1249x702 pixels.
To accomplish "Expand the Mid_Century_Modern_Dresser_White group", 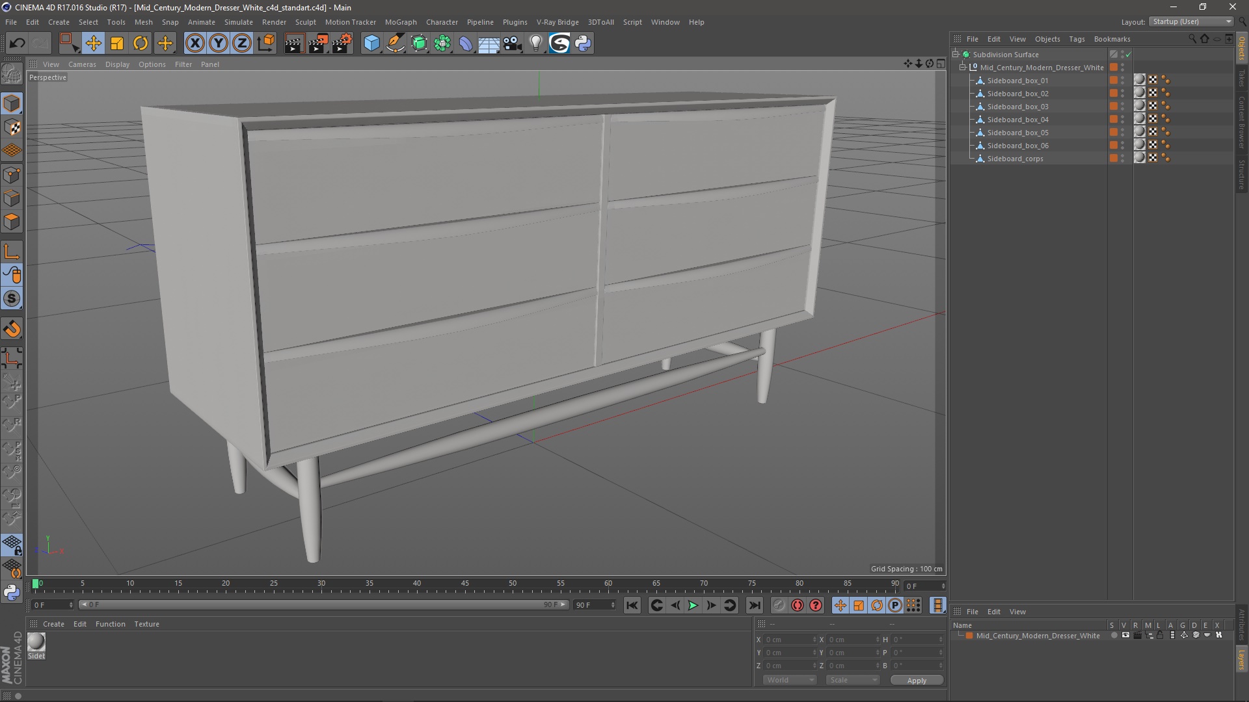I will [x=963, y=67].
